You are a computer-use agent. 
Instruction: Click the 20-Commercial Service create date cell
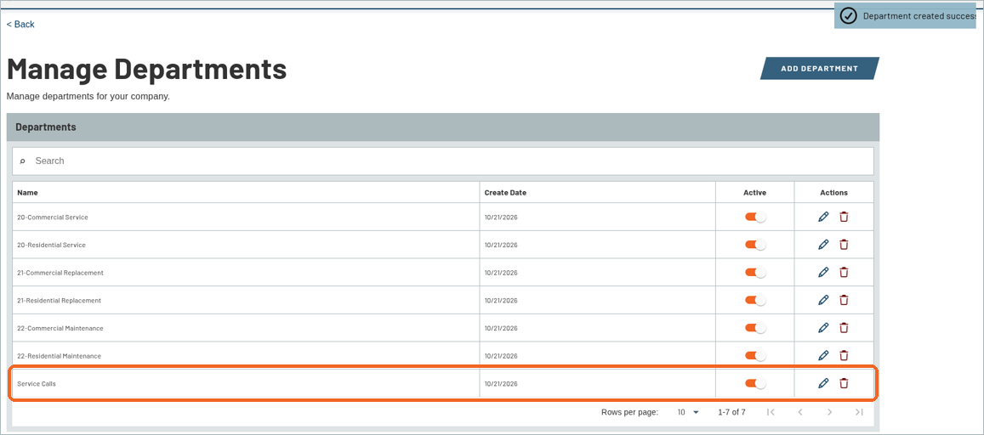[x=597, y=217]
